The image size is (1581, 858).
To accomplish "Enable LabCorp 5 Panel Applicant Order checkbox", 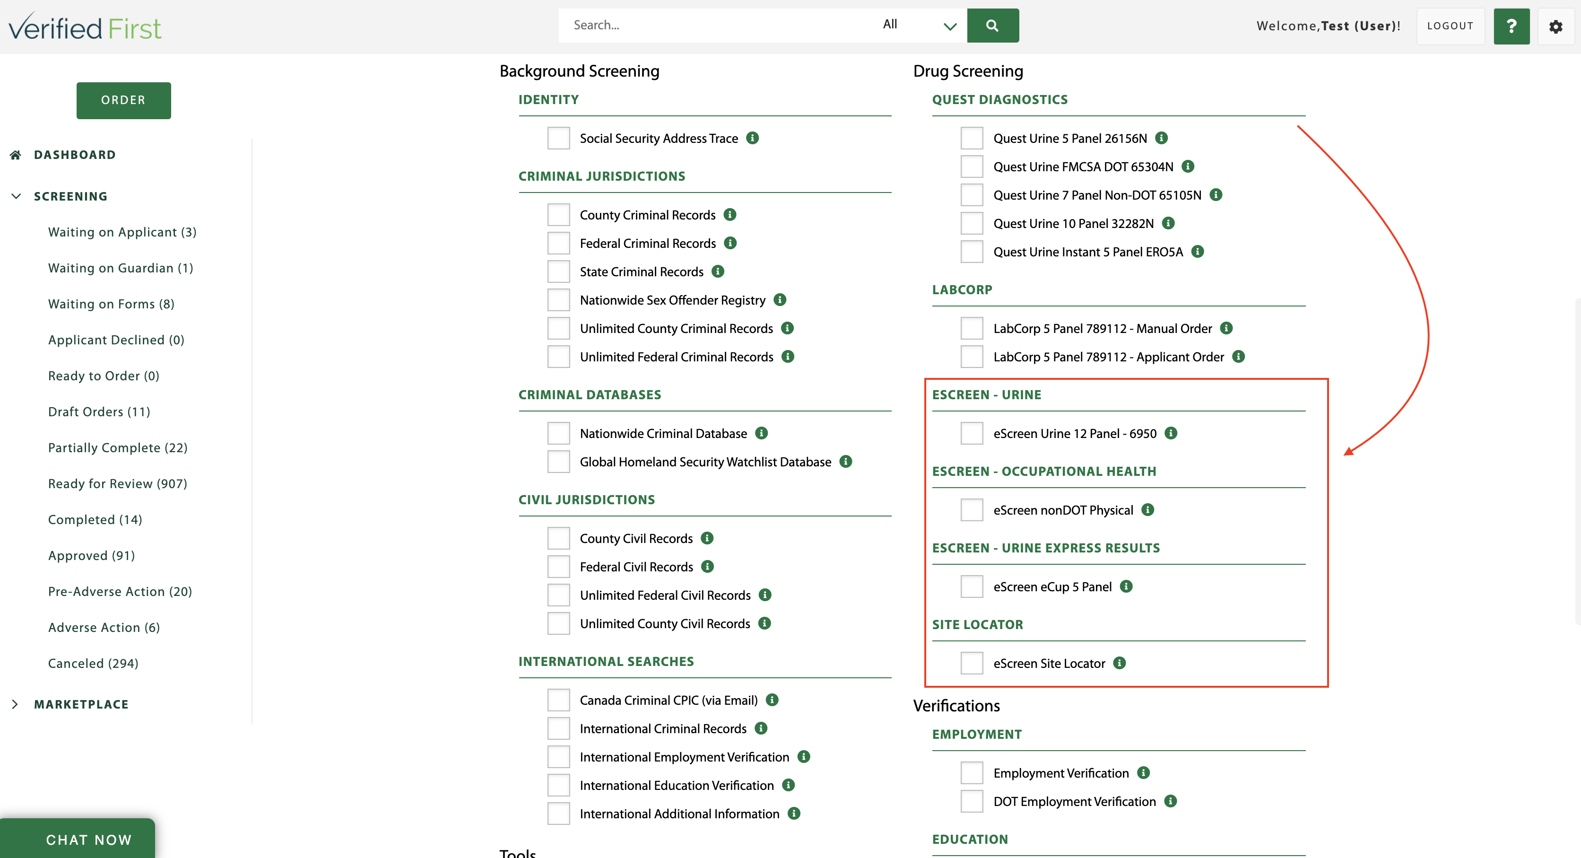I will point(972,357).
